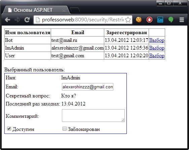
Task: Click the Кто я? secret question value
Action: click(69, 96)
